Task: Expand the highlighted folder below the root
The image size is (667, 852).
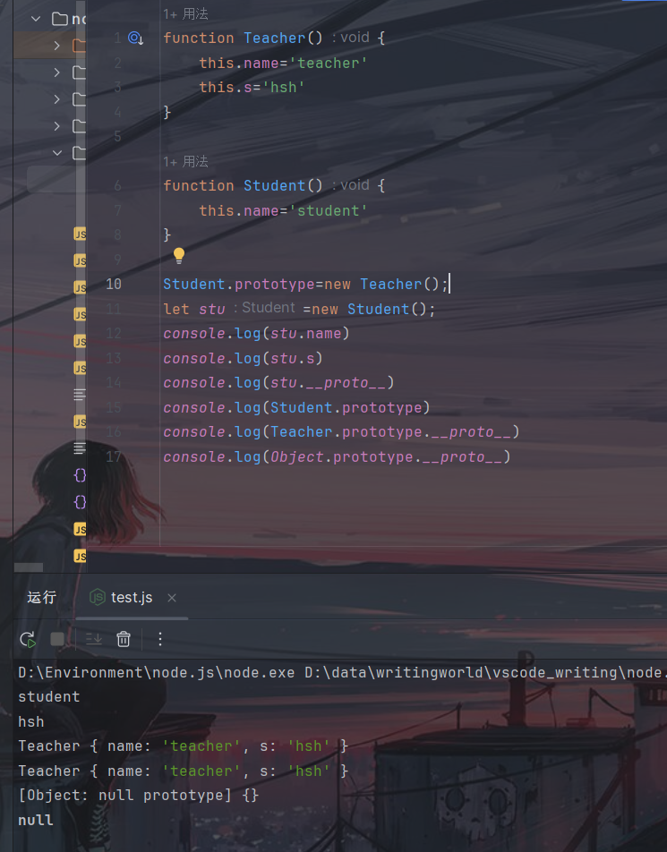Action: click(x=56, y=46)
